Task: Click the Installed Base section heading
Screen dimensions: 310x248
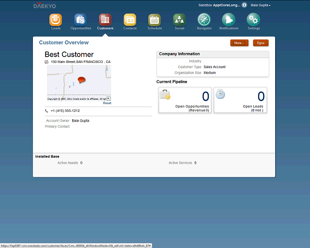Action: coord(47,156)
